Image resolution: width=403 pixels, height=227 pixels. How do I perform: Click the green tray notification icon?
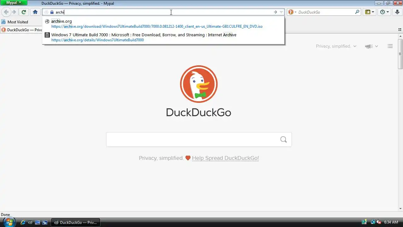pos(364,222)
